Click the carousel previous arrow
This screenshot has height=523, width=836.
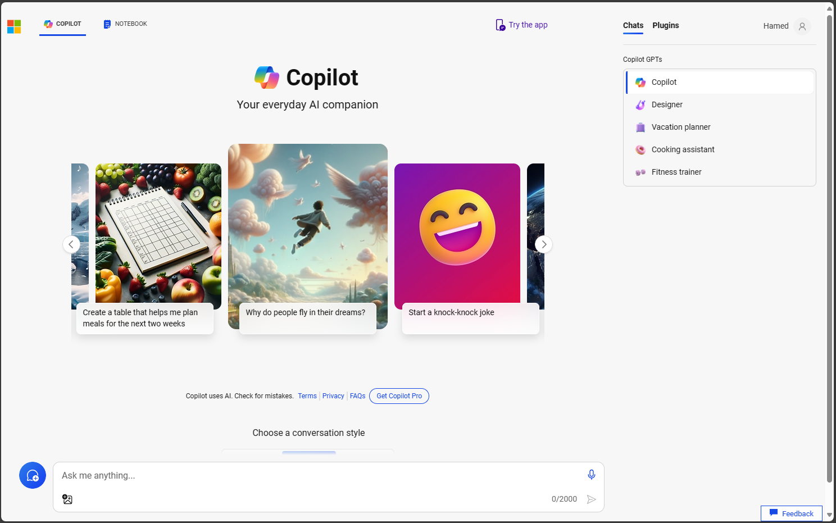coord(71,244)
